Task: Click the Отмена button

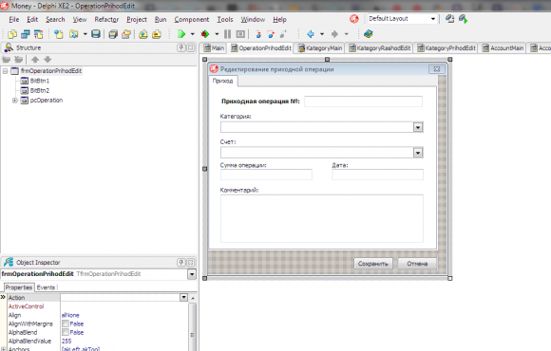Action: (417, 264)
